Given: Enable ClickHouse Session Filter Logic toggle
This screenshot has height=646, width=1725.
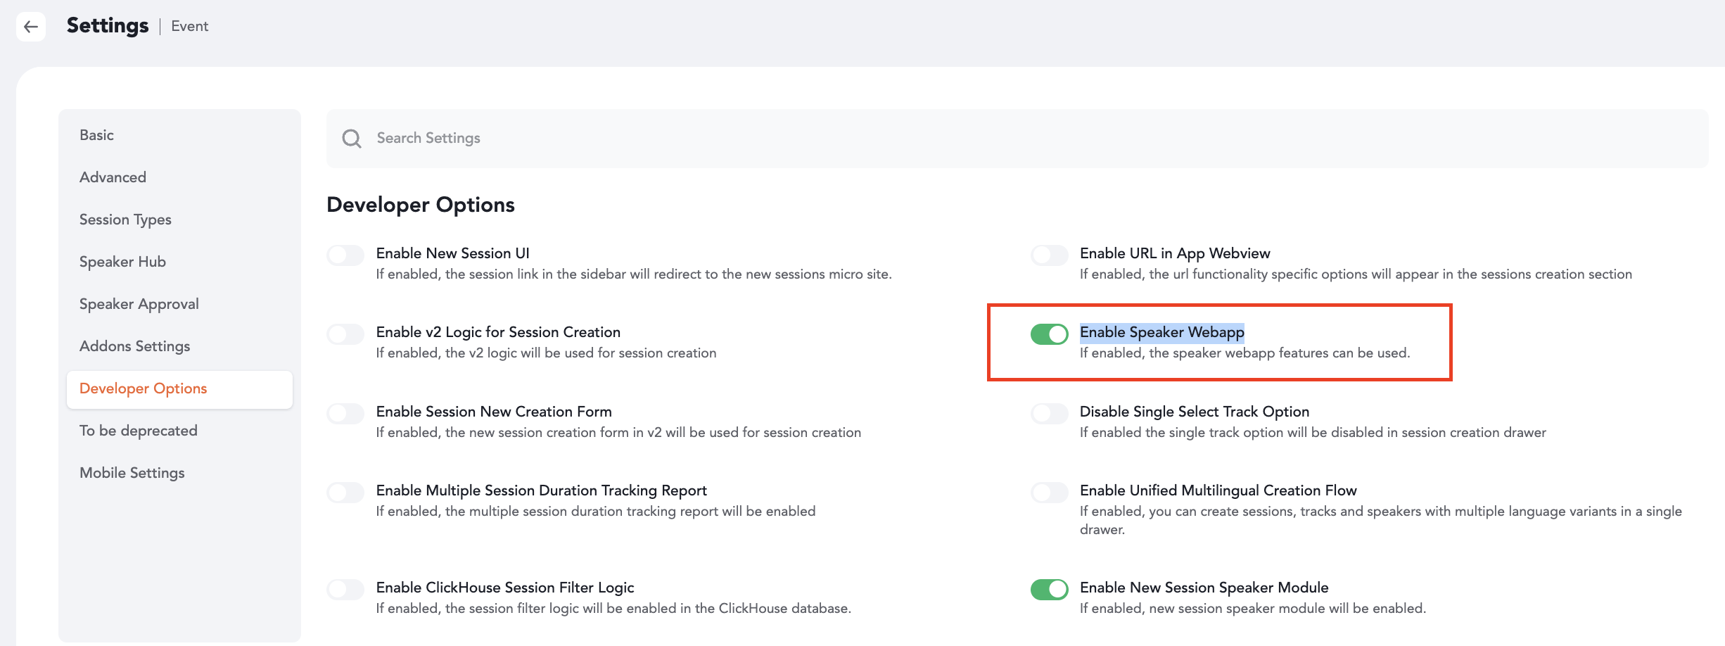Looking at the screenshot, I should pos(345,589).
